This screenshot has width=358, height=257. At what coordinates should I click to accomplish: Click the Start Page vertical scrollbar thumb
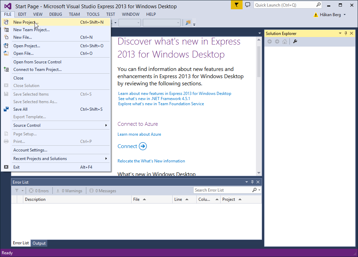tap(259, 62)
